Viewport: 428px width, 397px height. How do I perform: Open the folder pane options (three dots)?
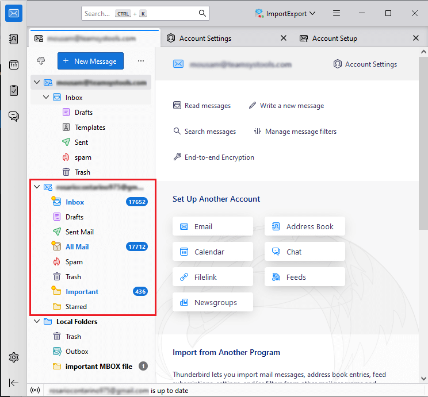pos(141,61)
